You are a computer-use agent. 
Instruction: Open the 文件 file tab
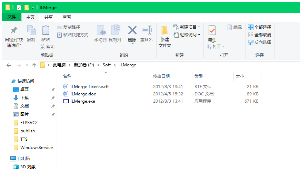point(12,17)
